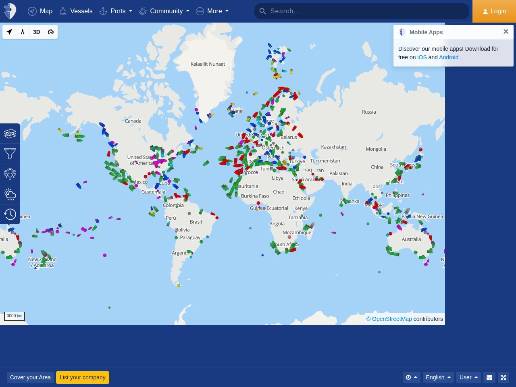Open the vessel filter funnel icon
This screenshot has width=516, height=387.
[10, 154]
